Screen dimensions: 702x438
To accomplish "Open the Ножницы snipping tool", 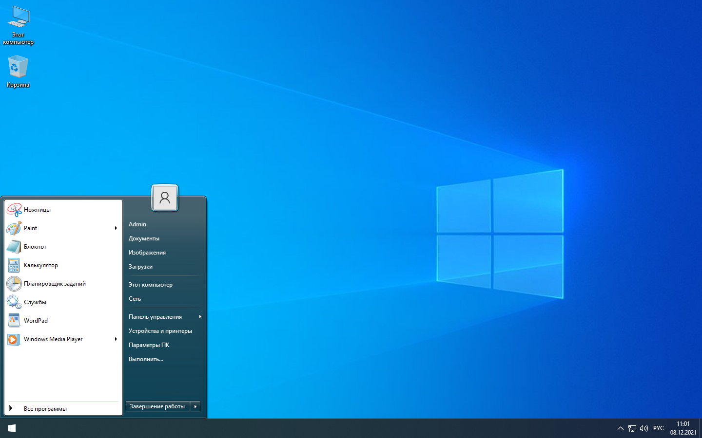I will [x=37, y=210].
